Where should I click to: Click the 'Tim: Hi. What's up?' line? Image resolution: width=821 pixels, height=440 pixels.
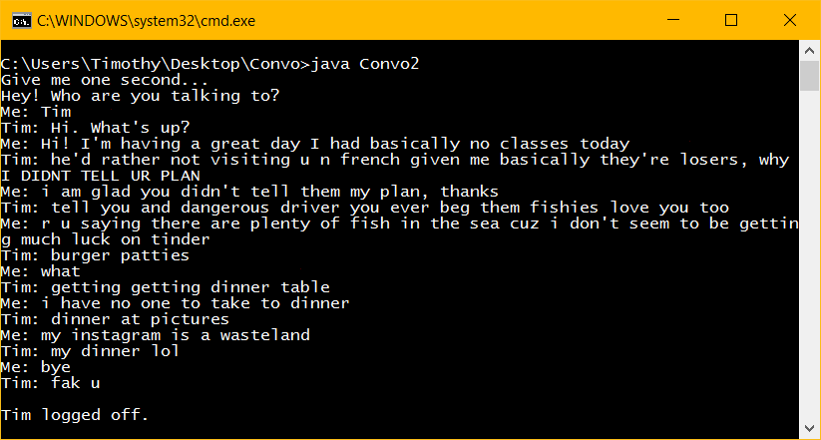(x=95, y=128)
